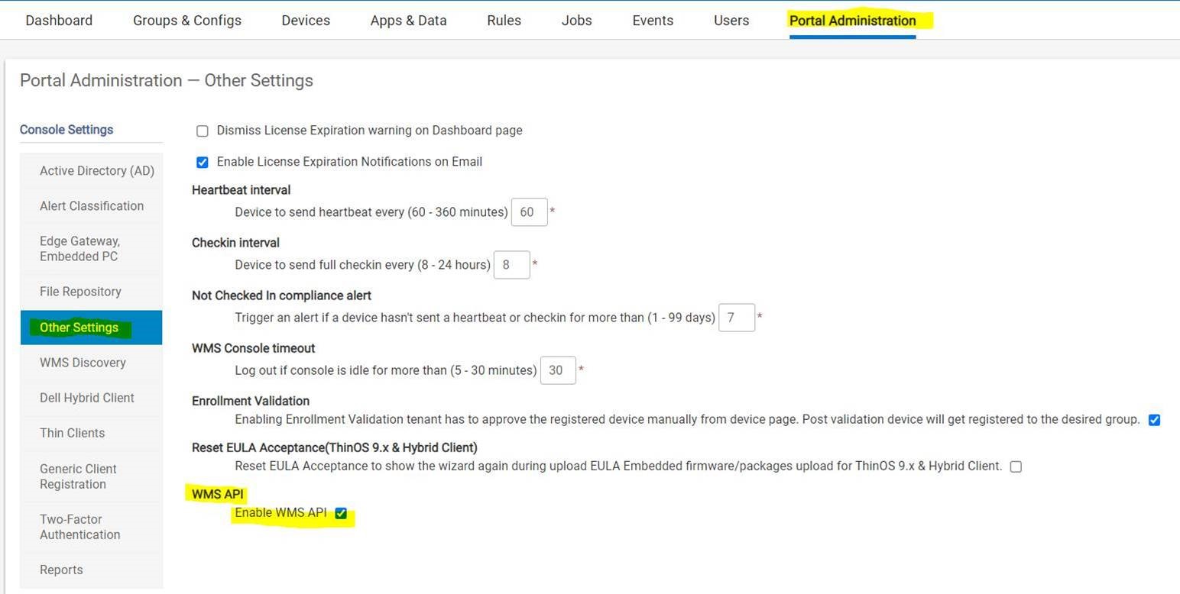
Task: Select Two-Factor Authentication settings
Action: pyautogui.click(x=79, y=527)
